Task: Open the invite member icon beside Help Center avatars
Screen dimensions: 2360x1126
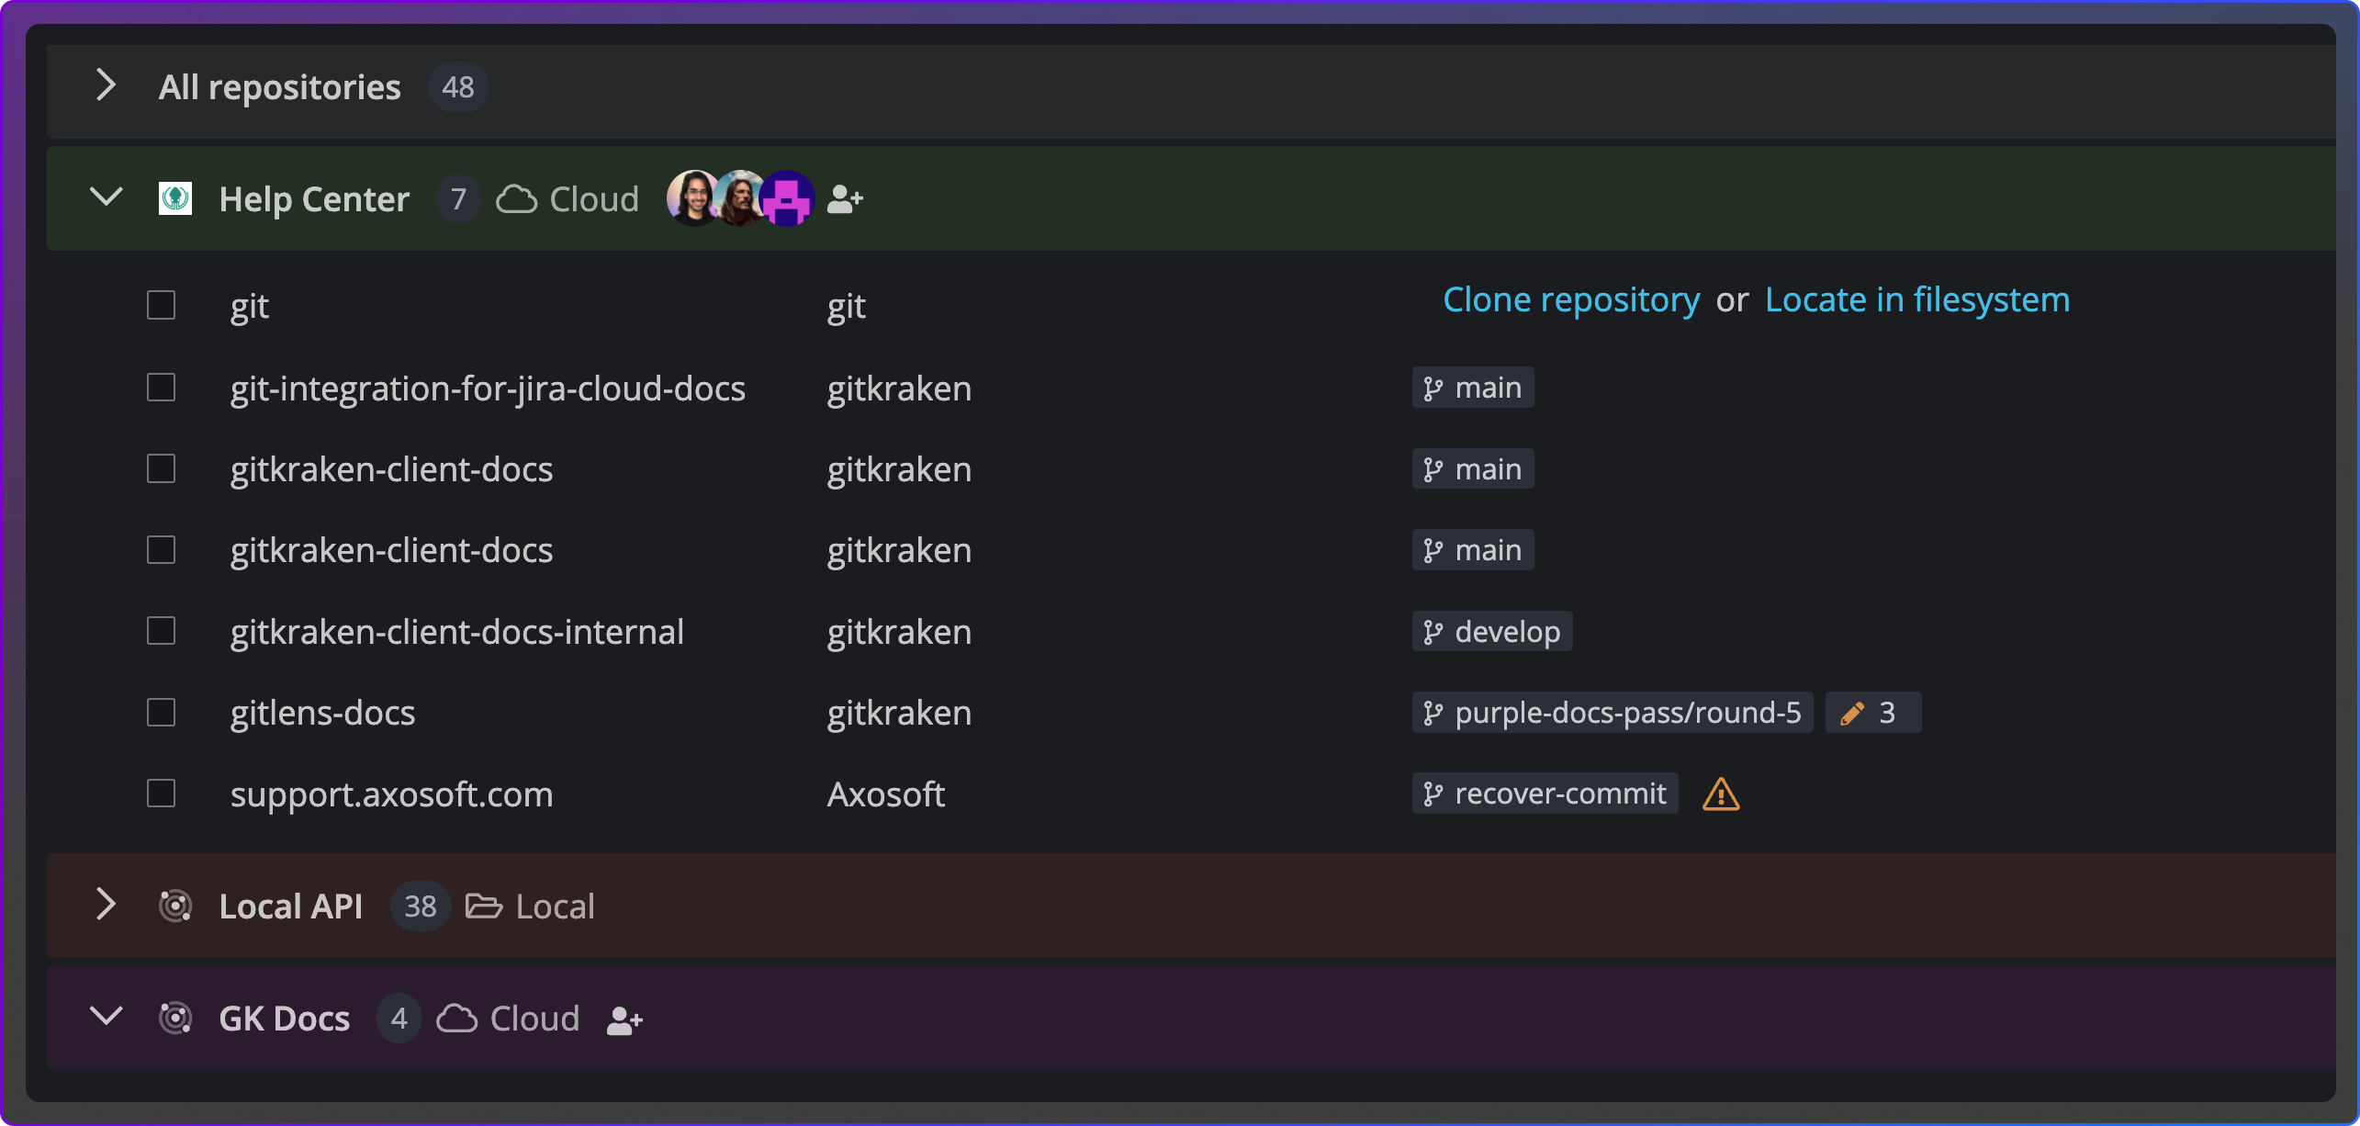Action: click(x=843, y=198)
